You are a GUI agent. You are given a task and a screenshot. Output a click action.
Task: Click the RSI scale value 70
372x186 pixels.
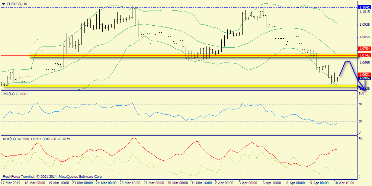pyautogui.click(x=360, y=104)
